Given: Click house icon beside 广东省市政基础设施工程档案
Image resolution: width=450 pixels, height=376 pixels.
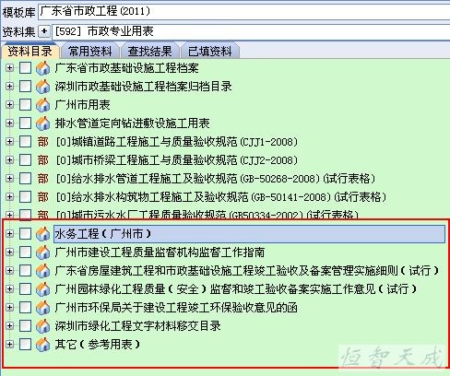Looking at the screenshot, I should click(x=42, y=68).
